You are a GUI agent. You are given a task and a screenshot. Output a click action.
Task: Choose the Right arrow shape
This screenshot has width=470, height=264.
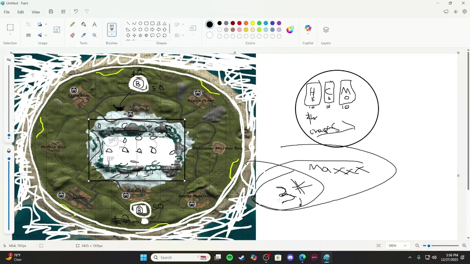coord(152,29)
